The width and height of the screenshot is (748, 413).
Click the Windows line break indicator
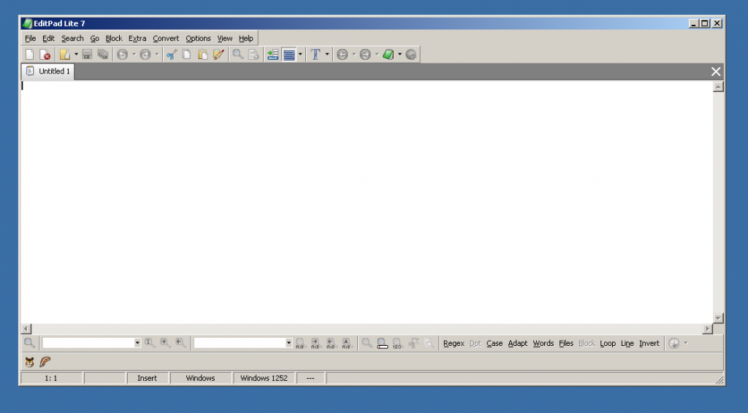click(x=200, y=378)
